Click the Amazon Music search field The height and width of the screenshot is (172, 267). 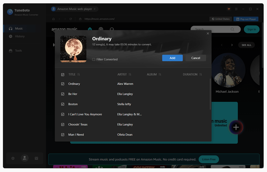216,29
